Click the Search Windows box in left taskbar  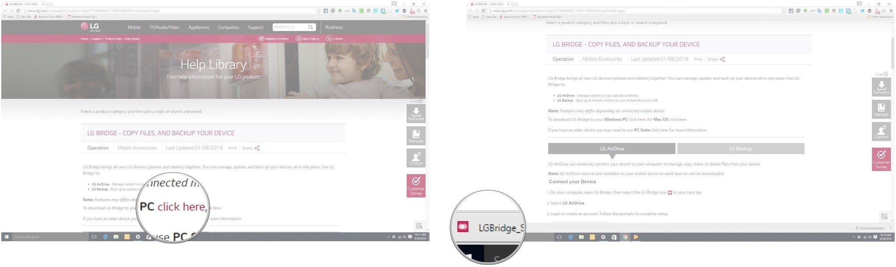[50, 237]
